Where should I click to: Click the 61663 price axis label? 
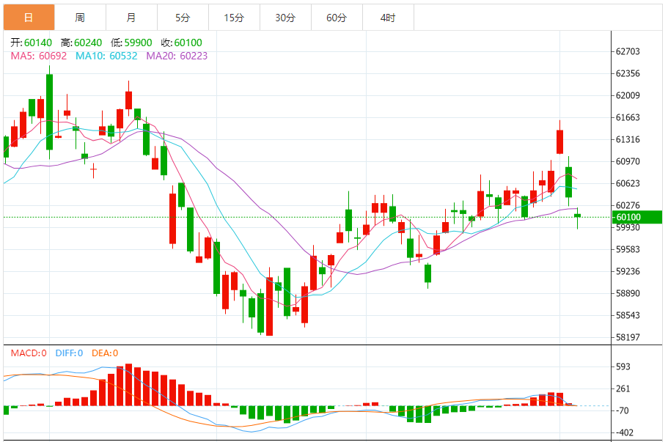point(628,117)
